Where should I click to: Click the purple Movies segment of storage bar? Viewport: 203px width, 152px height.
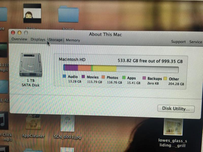71,68
